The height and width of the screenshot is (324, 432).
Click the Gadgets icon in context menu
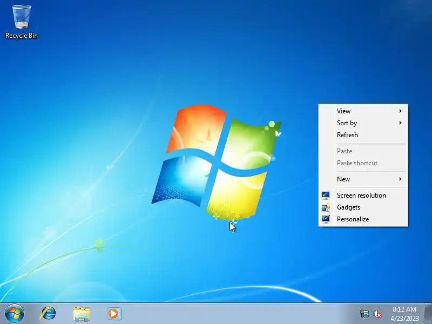point(326,207)
